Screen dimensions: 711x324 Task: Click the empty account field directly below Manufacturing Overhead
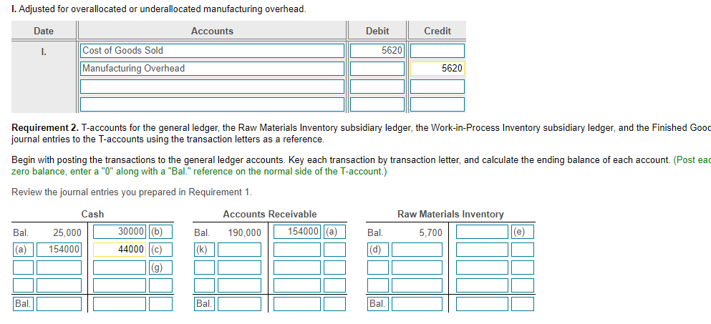pos(213,87)
